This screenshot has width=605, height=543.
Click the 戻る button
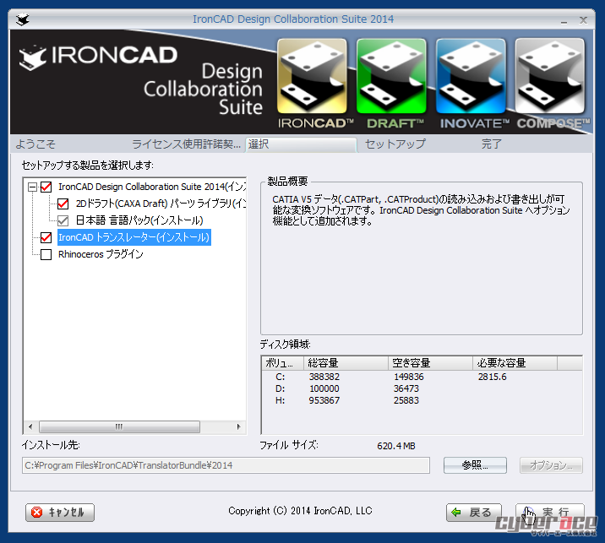(474, 512)
